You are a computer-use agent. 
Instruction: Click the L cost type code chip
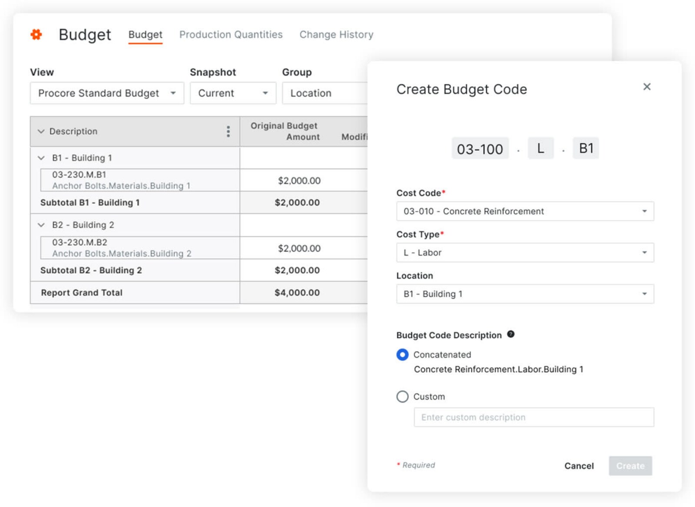tap(540, 148)
